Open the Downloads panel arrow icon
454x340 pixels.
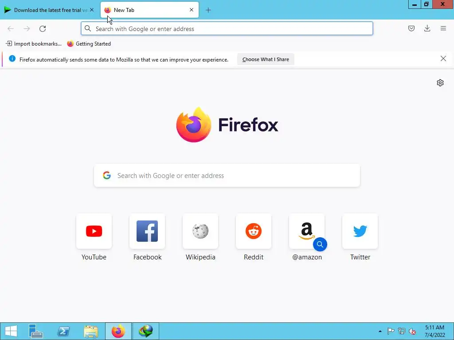click(x=427, y=28)
